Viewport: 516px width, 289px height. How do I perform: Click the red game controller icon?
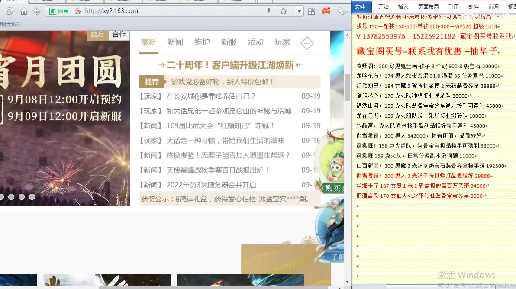tap(326, 11)
